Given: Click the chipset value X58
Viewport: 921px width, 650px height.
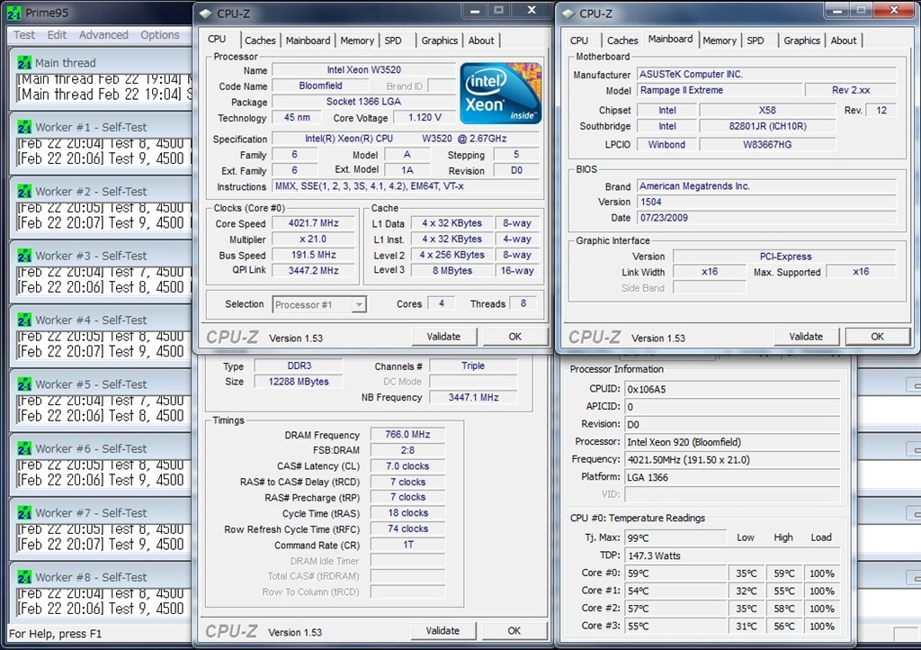Looking at the screenshot, I should click(767, 110).
